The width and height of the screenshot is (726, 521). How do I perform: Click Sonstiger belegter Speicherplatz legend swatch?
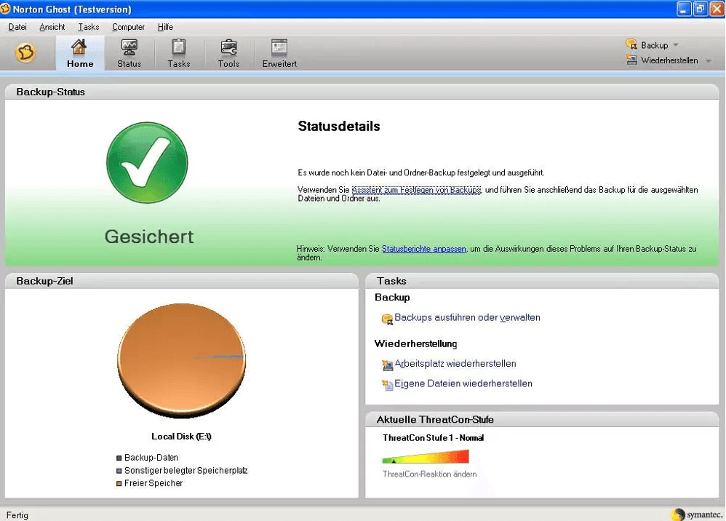click(x=119, y=471)
